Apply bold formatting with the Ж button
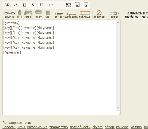 (x=7, y=5)
